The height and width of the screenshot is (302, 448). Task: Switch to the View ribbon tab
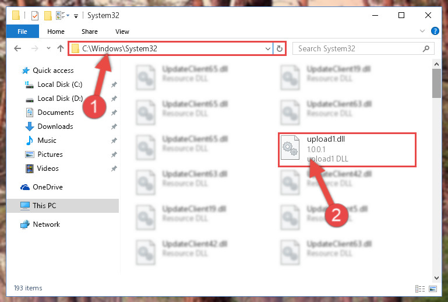122,31
